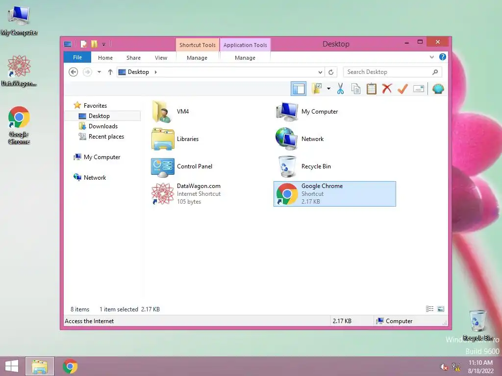The width and height of the screenshot is (502, 376).
Task: Open Manage tab under Application Tools
Action: [245, 58]
